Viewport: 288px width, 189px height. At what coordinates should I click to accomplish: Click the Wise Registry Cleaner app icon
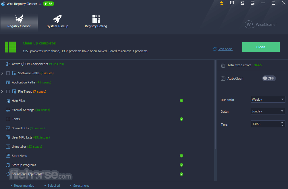pos(3,3)
